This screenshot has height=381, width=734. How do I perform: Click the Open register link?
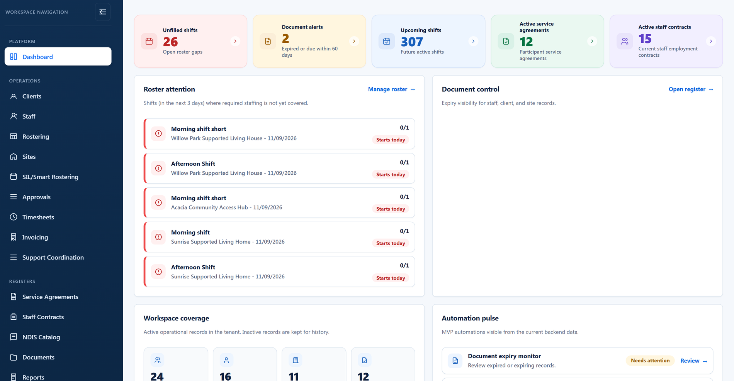(x=691, y=89)
